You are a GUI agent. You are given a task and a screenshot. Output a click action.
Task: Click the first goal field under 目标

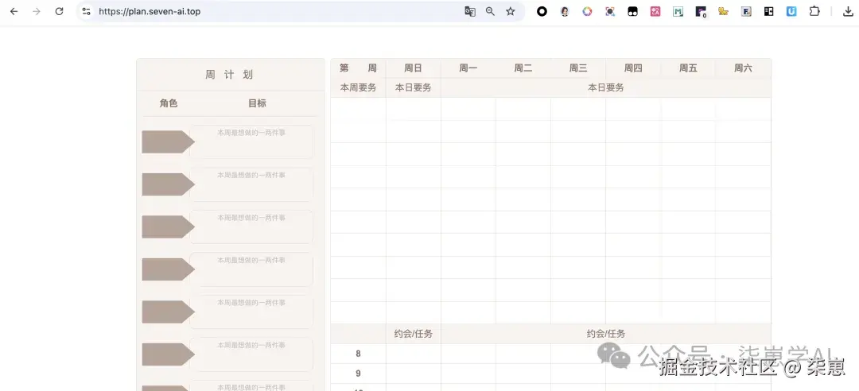coord(251,141)
